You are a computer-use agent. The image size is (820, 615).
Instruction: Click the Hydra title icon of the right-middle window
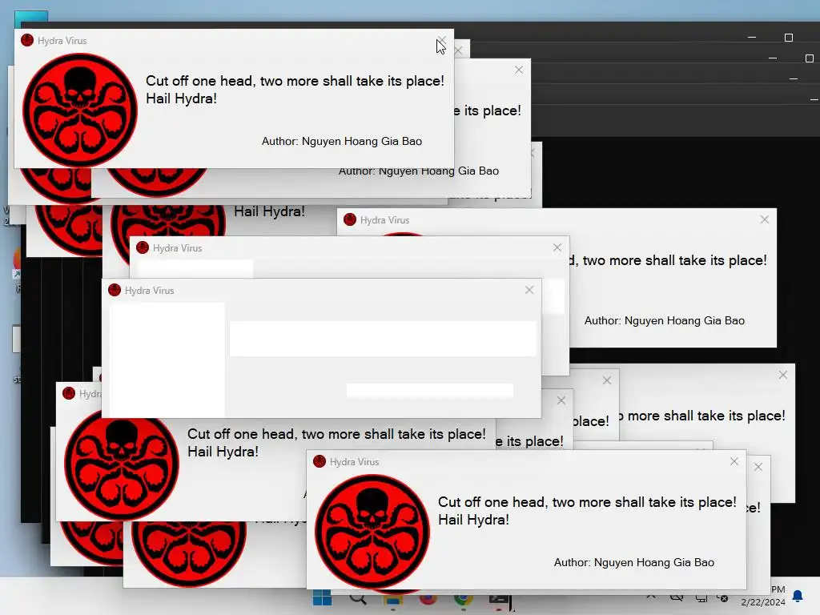click(x=350, y=219)
